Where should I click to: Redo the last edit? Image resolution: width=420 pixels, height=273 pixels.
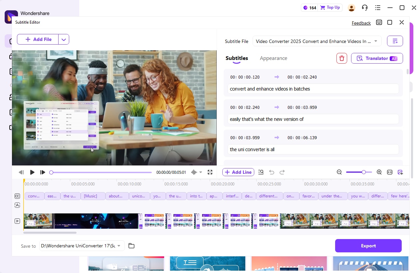(282, 172)
